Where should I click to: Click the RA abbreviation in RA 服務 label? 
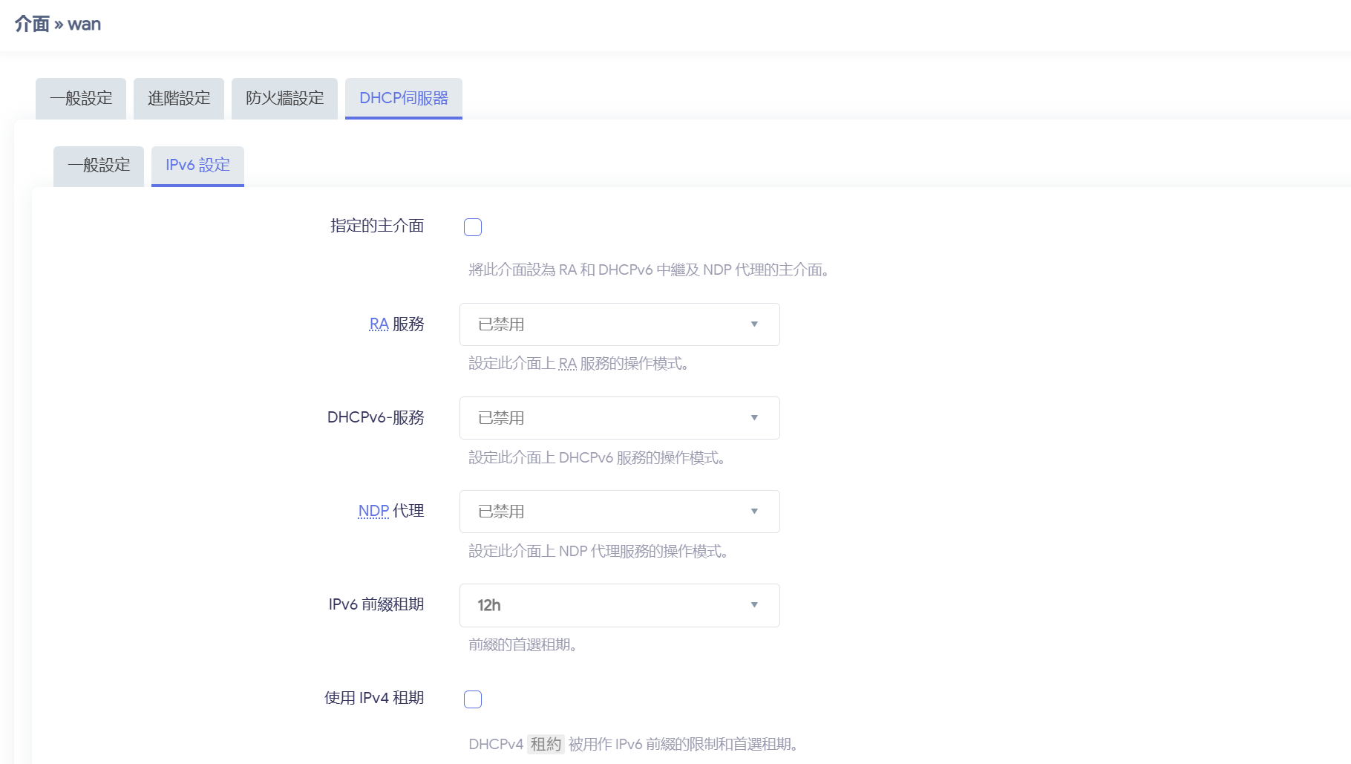379,324
